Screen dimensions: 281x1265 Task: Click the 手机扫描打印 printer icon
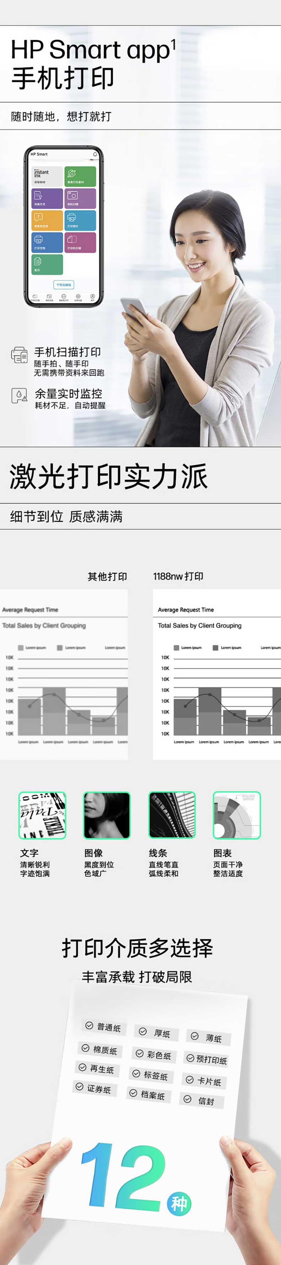tap(20, 355)
